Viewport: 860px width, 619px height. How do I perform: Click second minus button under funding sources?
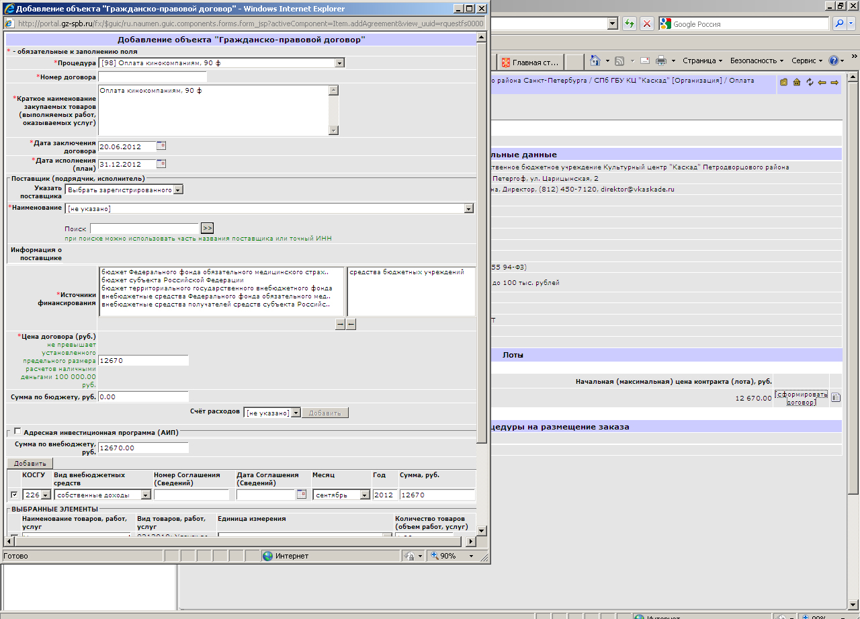(x=351, y=324)
